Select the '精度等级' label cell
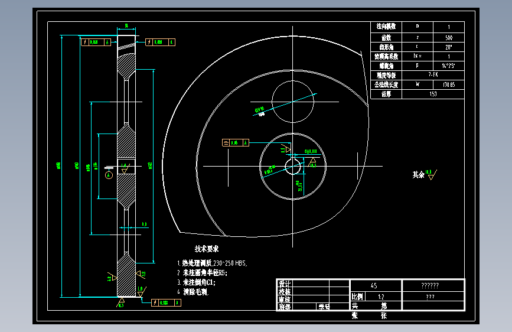Screen dimensions: 512x332 [x=386, y=75]
